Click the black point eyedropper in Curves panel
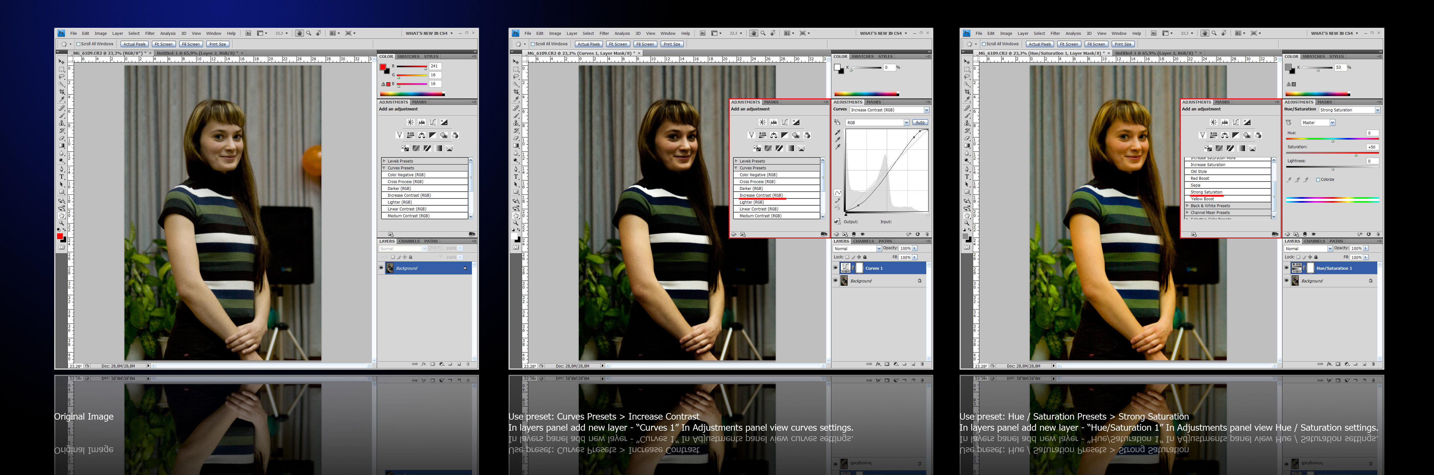The image size is (1434, 475). tap(837, 132)
